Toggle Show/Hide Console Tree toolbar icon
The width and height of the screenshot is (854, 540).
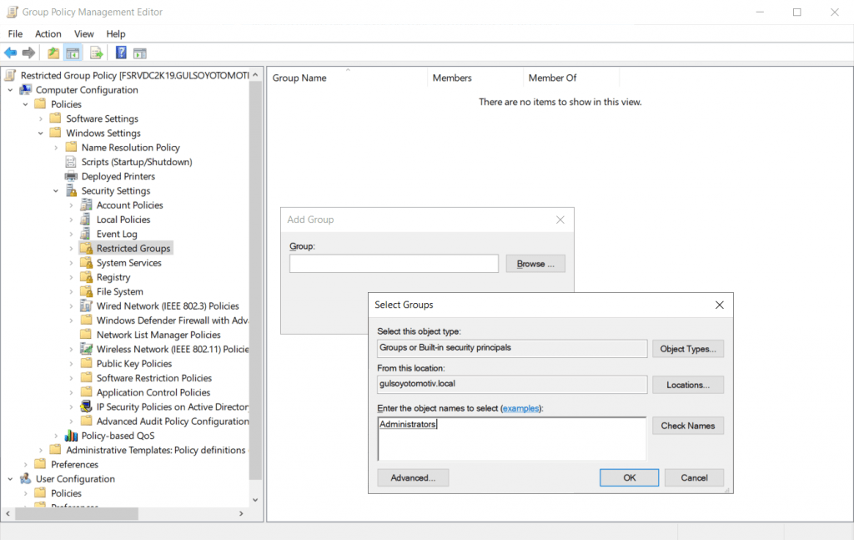click(73, 53)
